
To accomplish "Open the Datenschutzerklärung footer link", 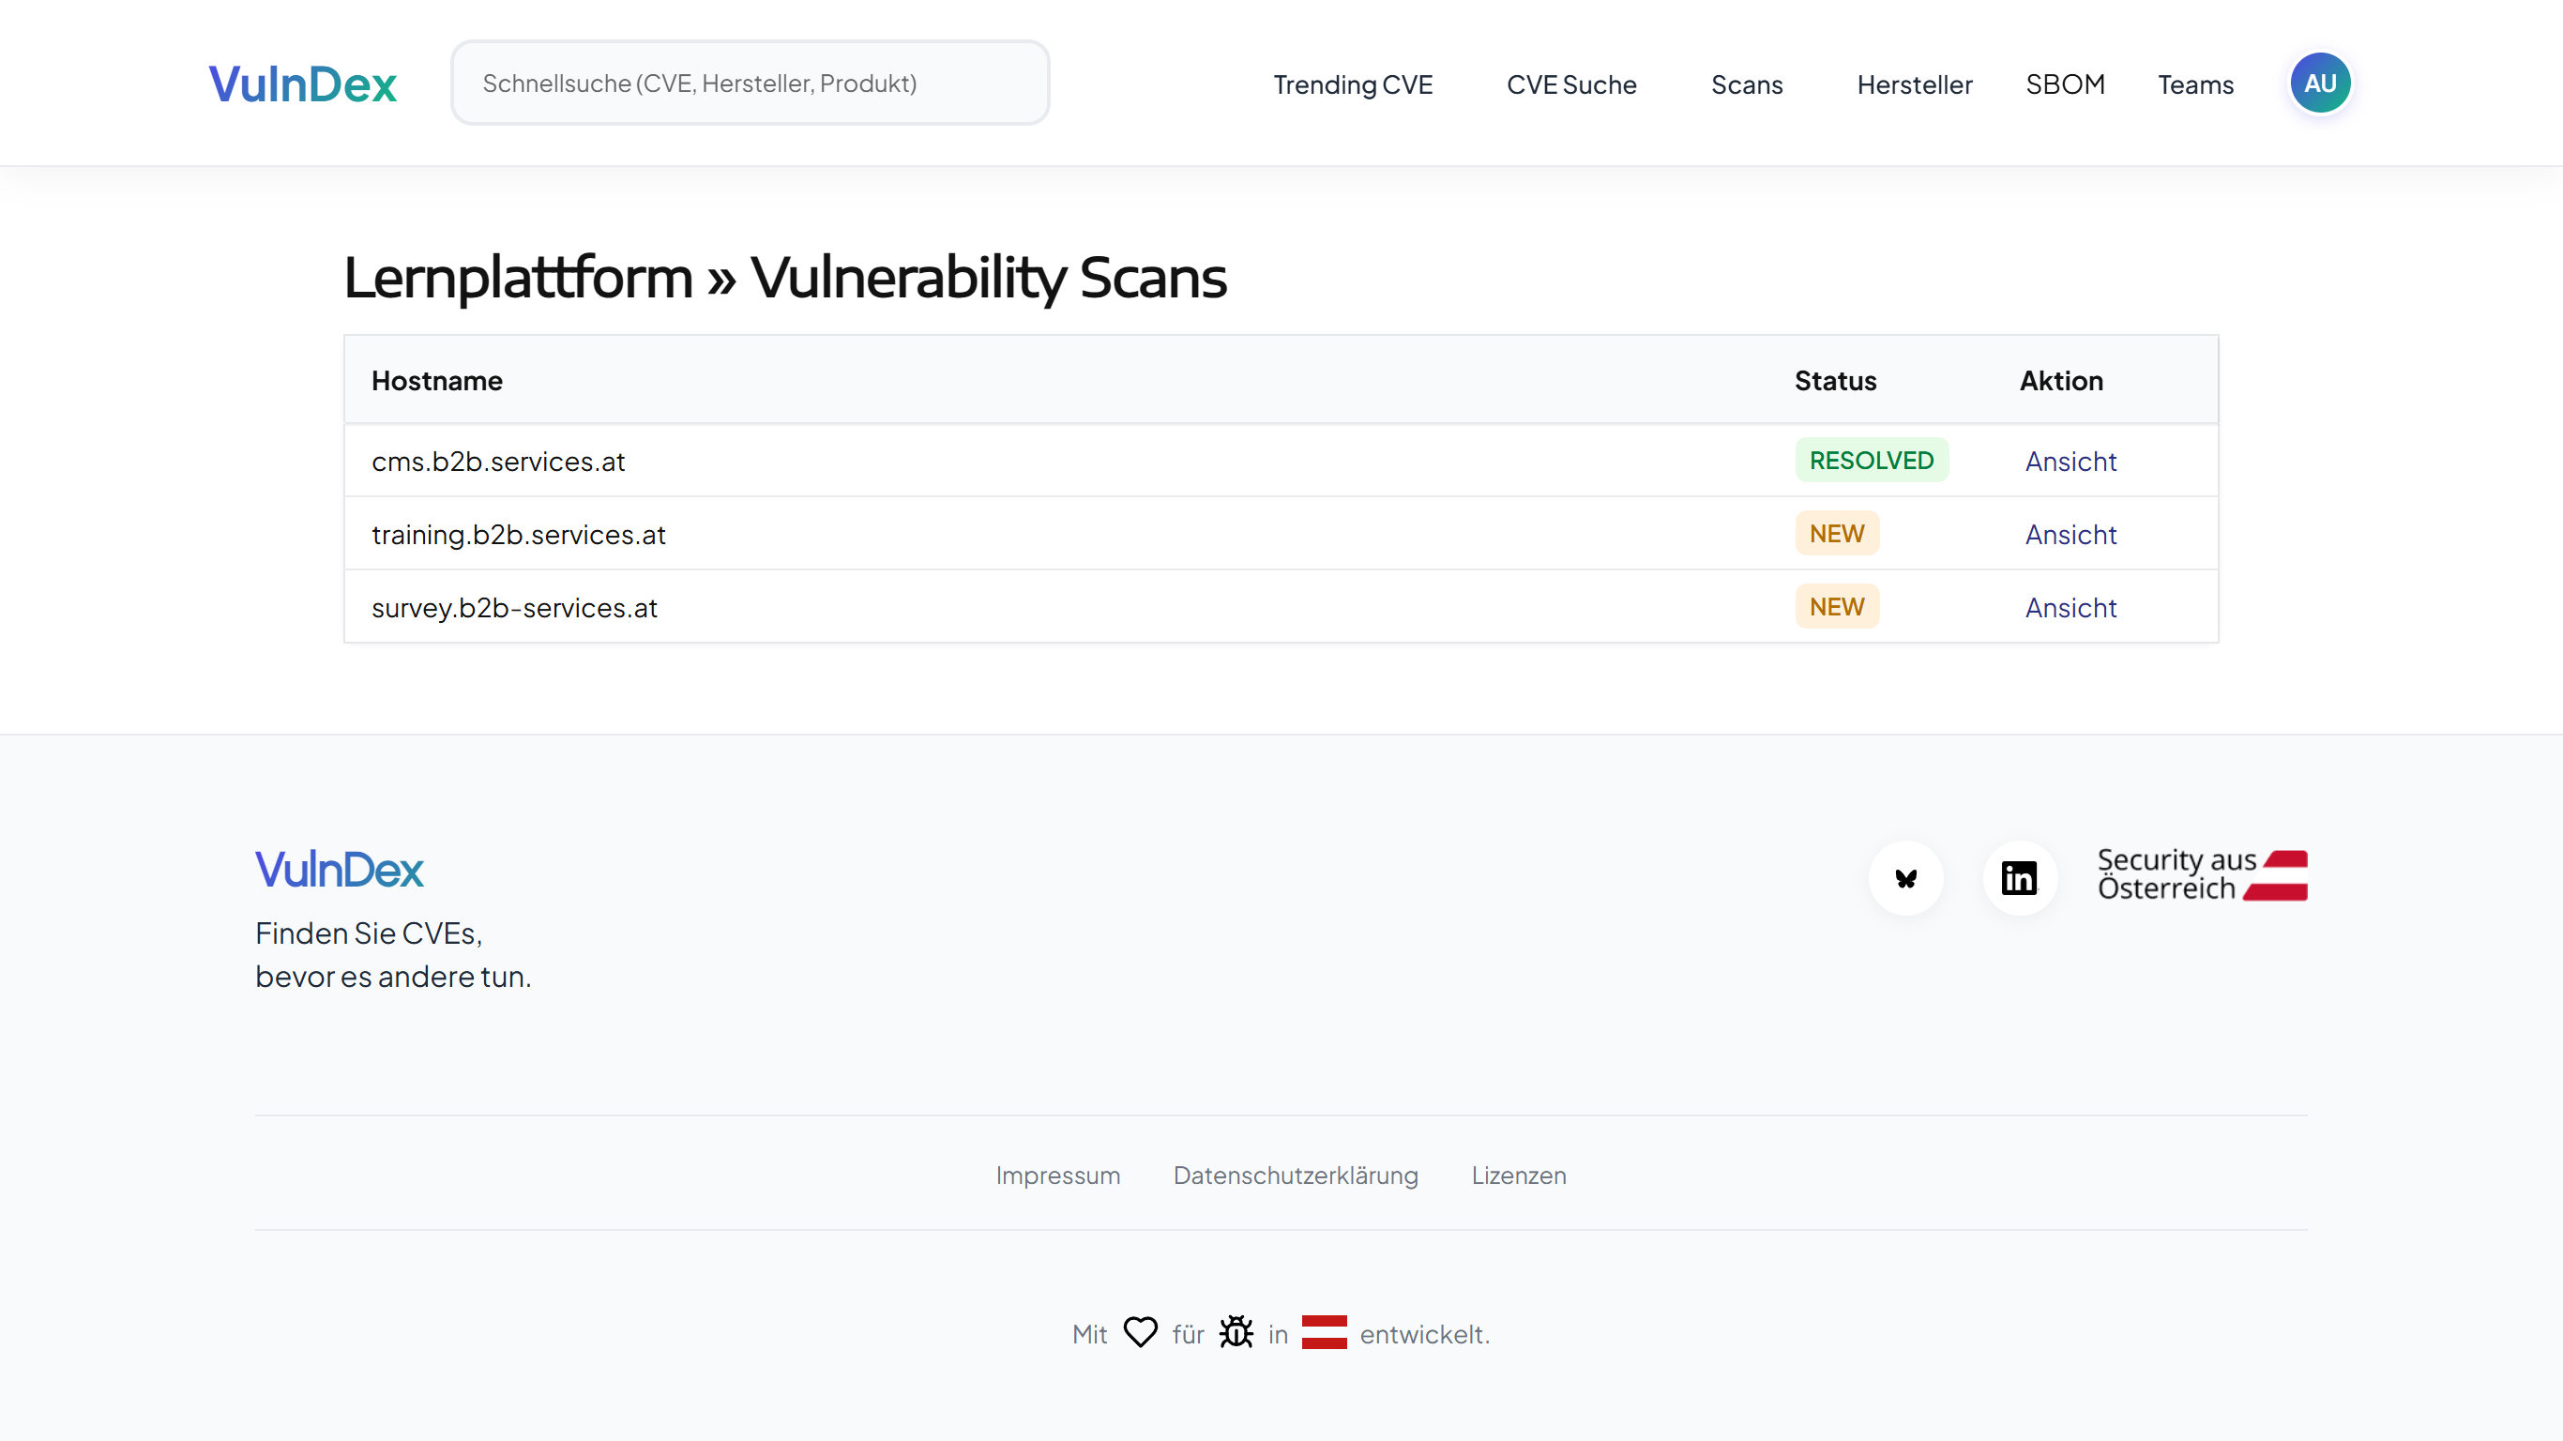I will [x=1296, y=1176].
